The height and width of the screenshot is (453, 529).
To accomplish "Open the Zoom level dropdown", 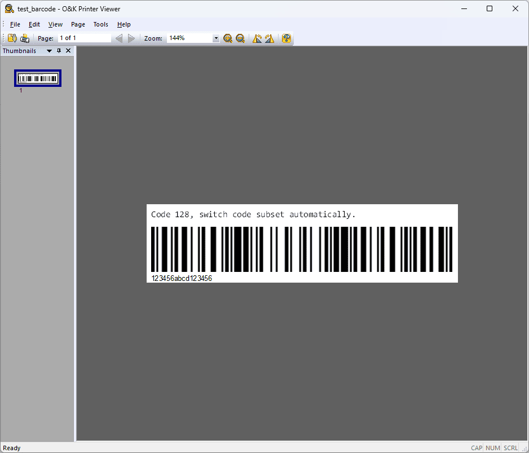I will tap(215, 38).
